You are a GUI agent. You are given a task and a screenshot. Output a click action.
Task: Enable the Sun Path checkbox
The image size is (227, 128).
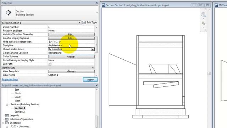click(x=50, y=64)
